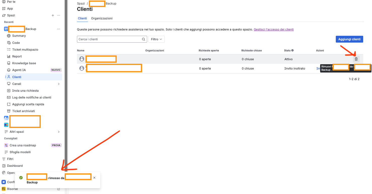Remove the Attivo customer with the trash icon
The width and height of the screenshot is (372, 194).
pos(356,59)
